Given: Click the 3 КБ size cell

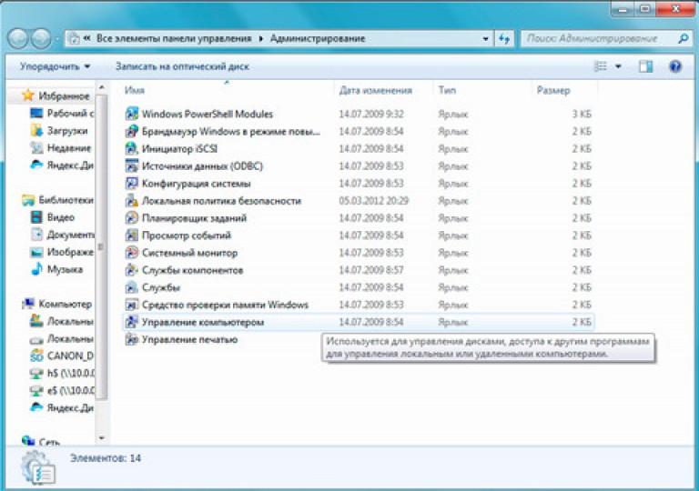Looking at the screenshot, I should pyautogui.click(x=582, y=114).
